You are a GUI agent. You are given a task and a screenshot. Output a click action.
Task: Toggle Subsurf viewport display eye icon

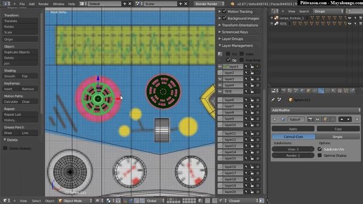(318, 120)
